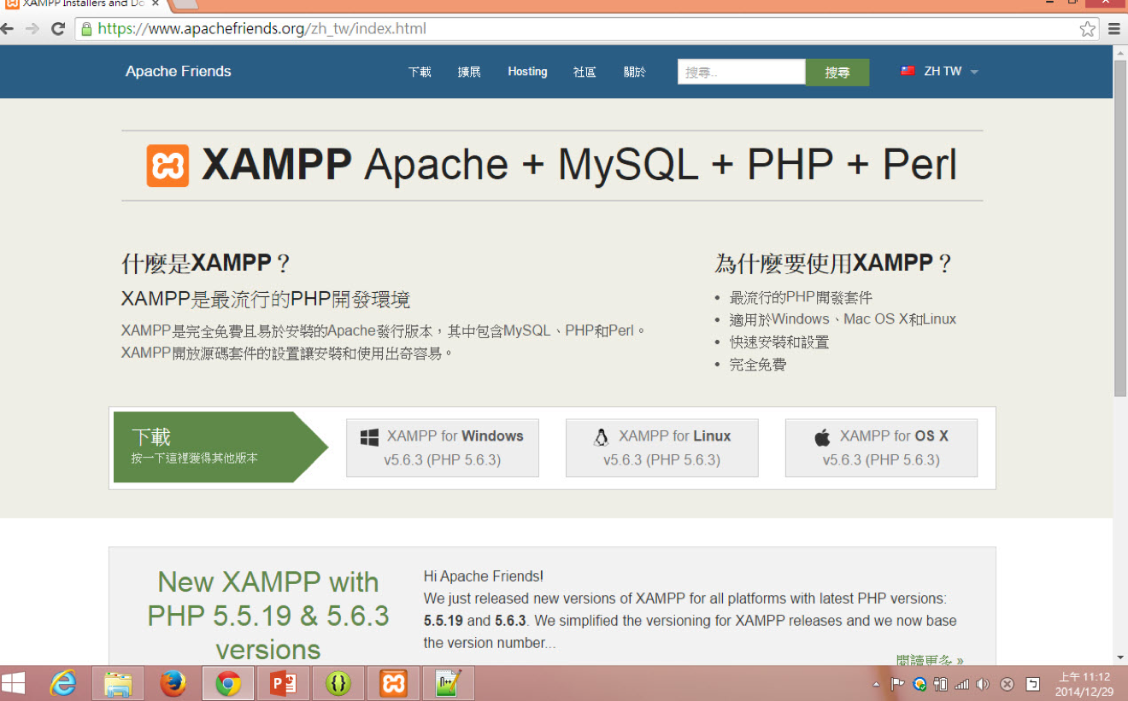Open a new browser tab
This screenshot has width=1128, height=701.
[185, 4]
